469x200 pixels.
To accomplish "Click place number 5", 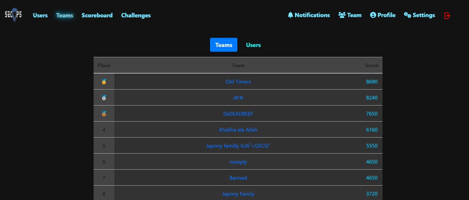I will tap(104, 146).
